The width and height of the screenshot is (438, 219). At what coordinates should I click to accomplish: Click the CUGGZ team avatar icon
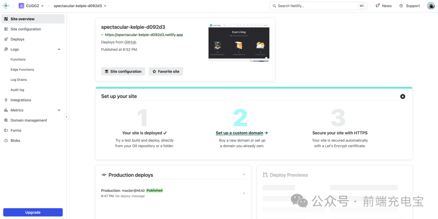21,6
